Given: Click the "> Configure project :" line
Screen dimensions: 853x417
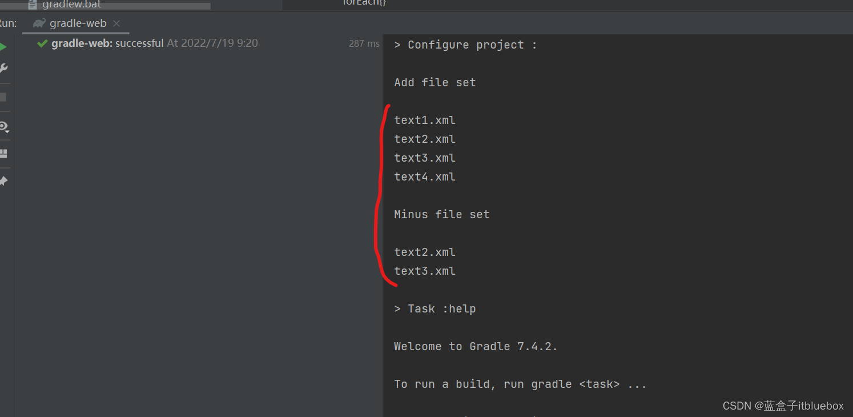Looking at the screenshot, I should [x=465, y=45].
